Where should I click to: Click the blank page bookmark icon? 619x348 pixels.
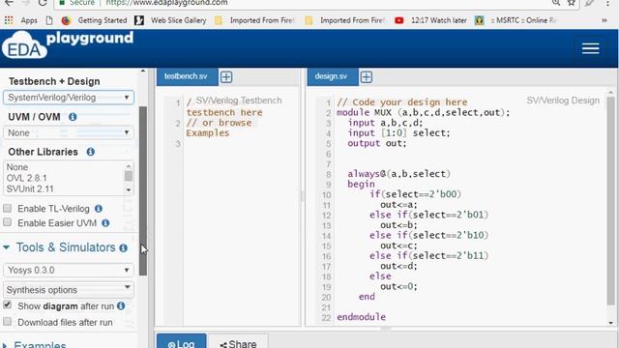click(x=49, y=20)
